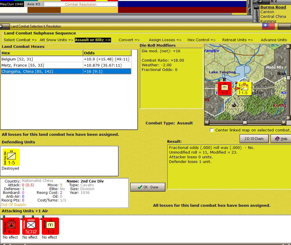Click the Nationalist China flag icon
This screenshot has width=291, height=245.
click(x=269, y=26)
